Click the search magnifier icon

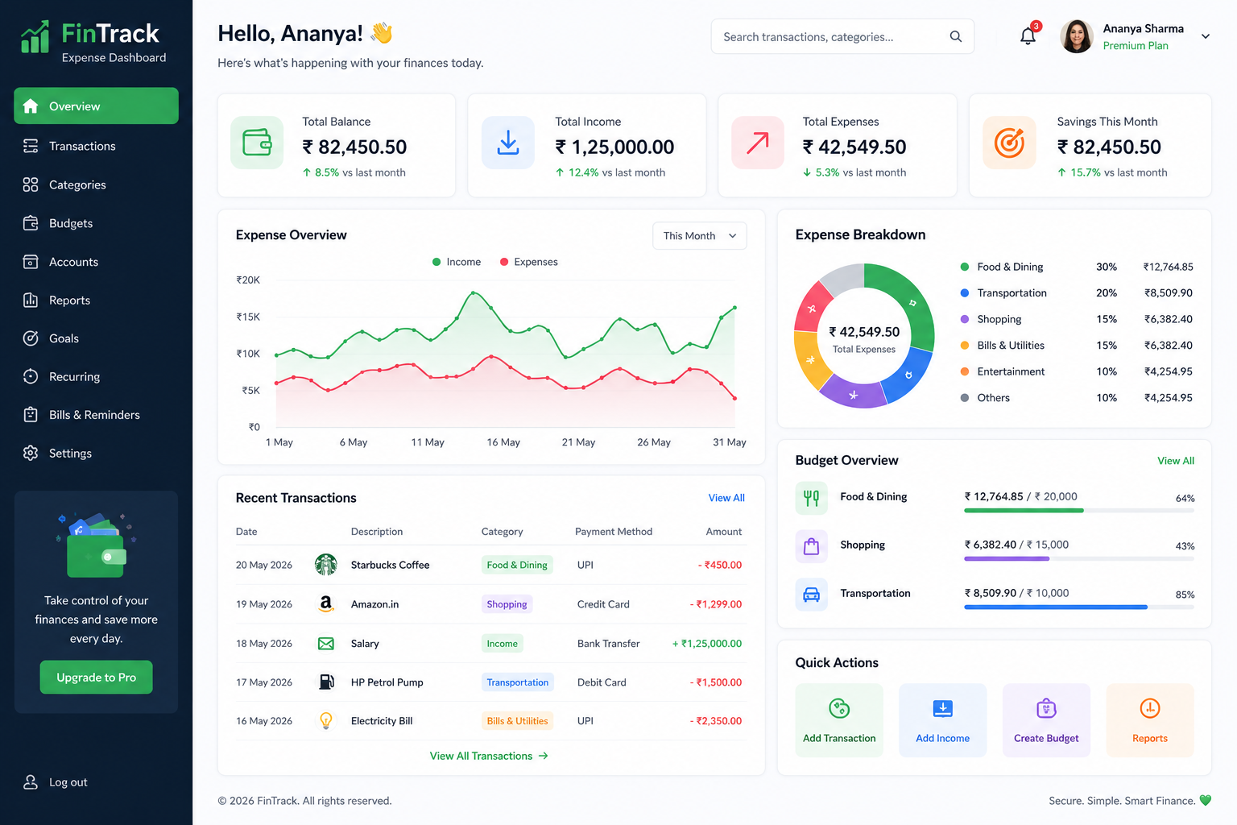tap(956, 36)
